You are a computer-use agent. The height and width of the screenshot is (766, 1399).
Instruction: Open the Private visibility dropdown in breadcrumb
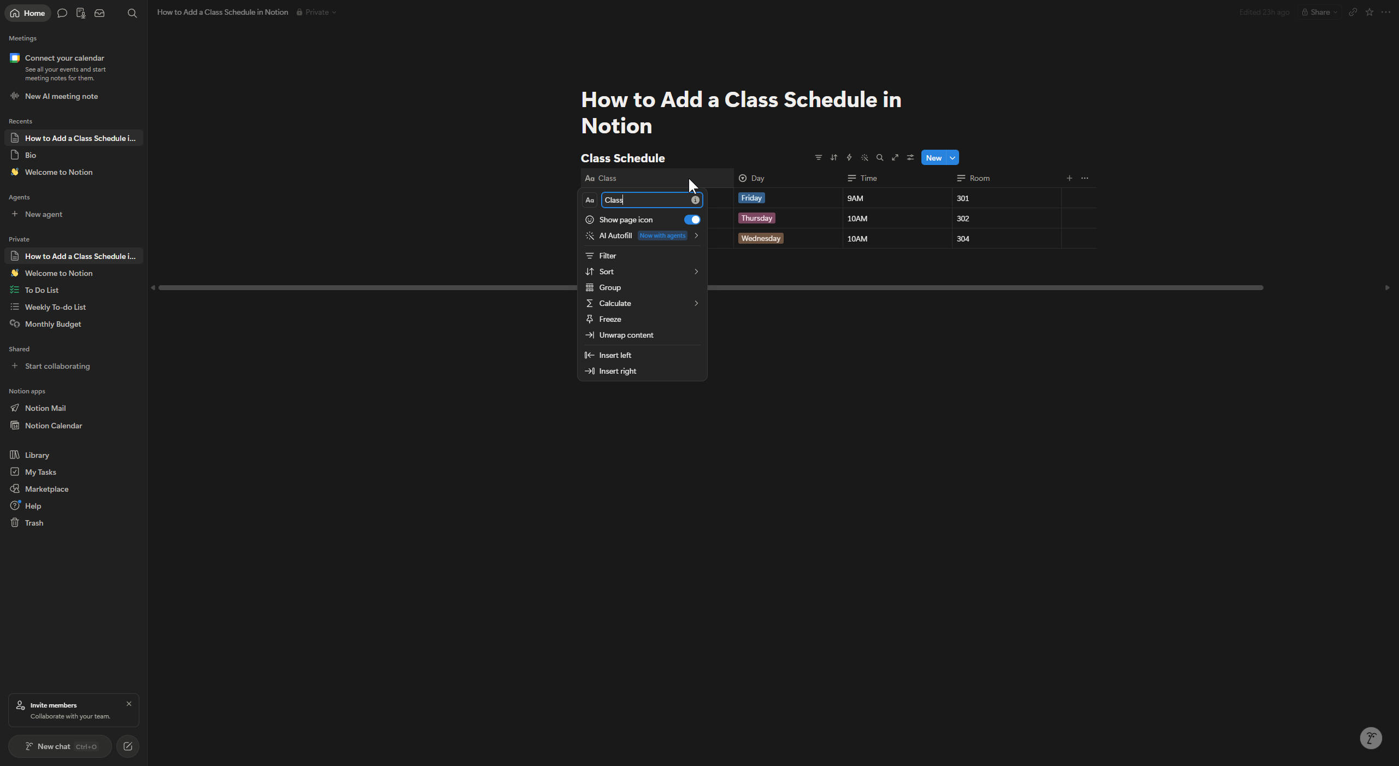[x=316, y=12]
